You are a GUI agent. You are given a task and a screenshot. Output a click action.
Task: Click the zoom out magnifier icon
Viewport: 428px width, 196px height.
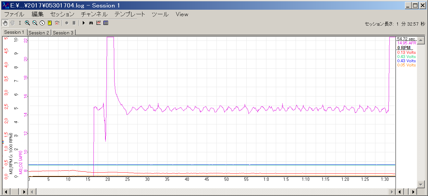click(x=35, y=23)
